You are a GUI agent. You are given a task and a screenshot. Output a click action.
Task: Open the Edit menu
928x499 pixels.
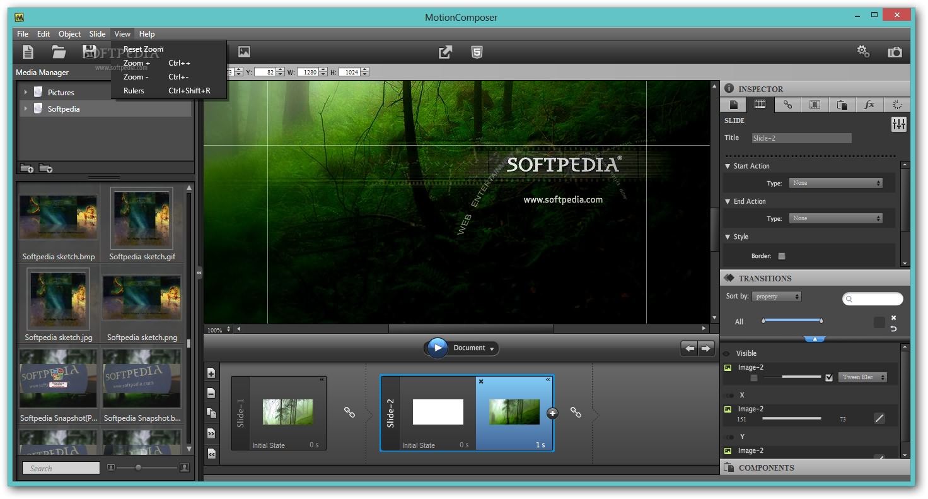43,34
